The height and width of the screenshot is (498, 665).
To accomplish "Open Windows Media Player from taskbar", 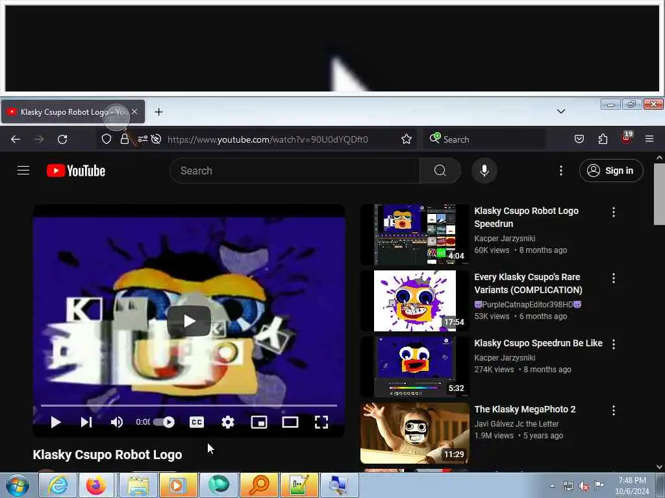I will coord(179,485).
